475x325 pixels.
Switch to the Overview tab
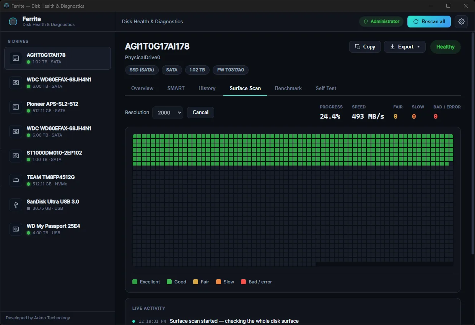click(x=142, y=88)
